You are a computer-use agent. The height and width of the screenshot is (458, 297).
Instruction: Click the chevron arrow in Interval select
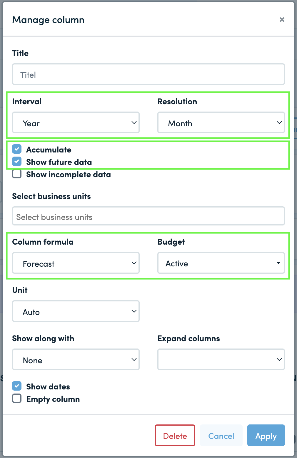point(134,123)
